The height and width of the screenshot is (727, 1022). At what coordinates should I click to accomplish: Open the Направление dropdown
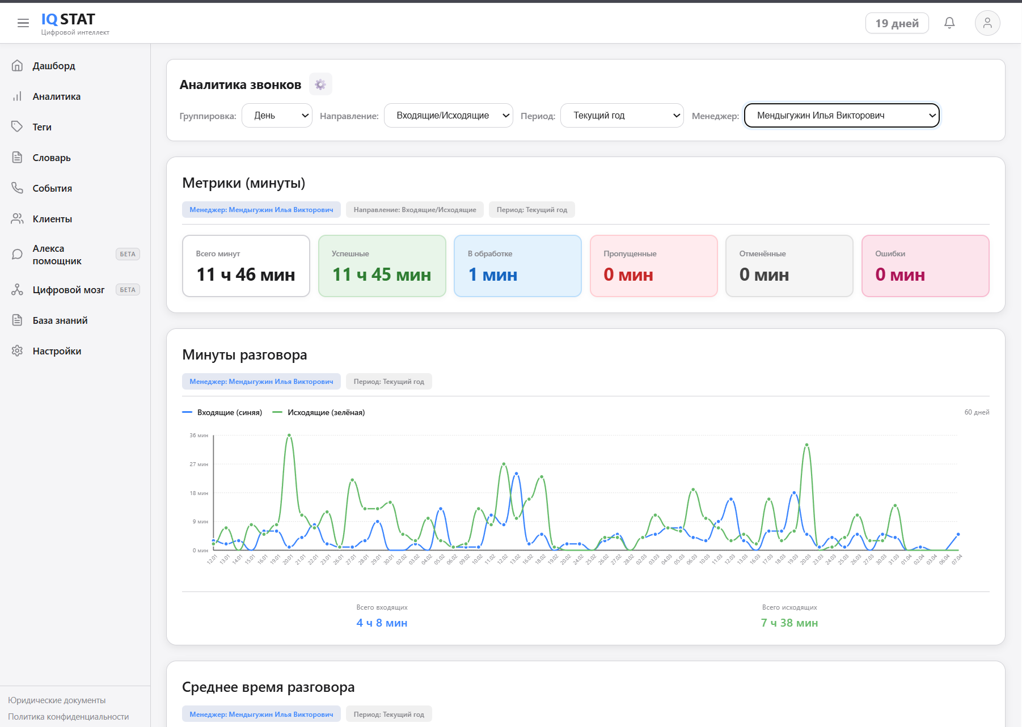[448, 116]
